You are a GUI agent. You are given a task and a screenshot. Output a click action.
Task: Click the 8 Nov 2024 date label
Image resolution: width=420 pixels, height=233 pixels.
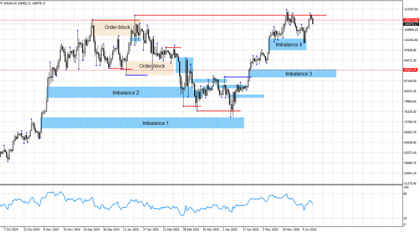coord(51,230)
